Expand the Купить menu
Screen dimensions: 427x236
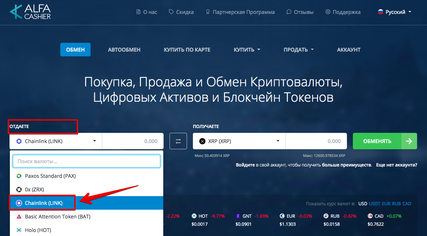click(247, 50)
